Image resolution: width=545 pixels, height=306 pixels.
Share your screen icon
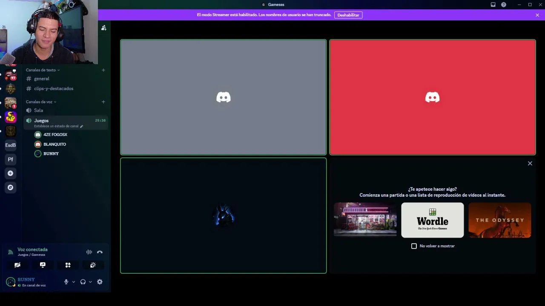pos(43,265)
